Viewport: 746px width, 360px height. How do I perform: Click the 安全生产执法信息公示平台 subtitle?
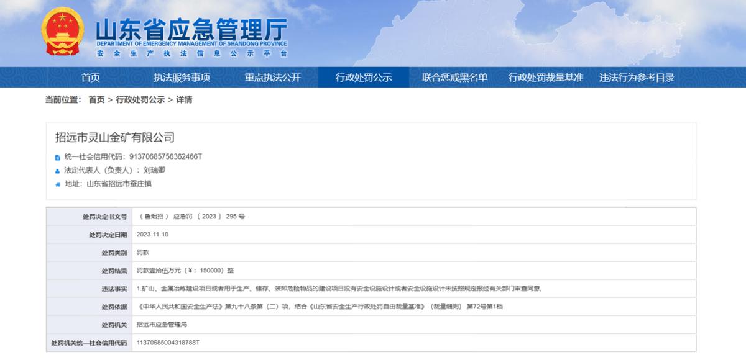tap(191, 54)
